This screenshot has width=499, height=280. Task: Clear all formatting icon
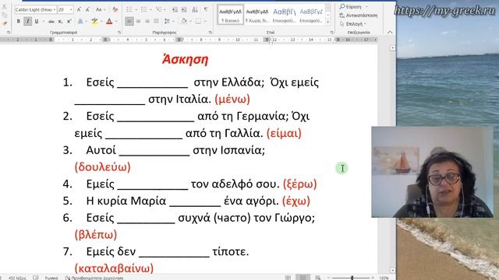[115, 10]
